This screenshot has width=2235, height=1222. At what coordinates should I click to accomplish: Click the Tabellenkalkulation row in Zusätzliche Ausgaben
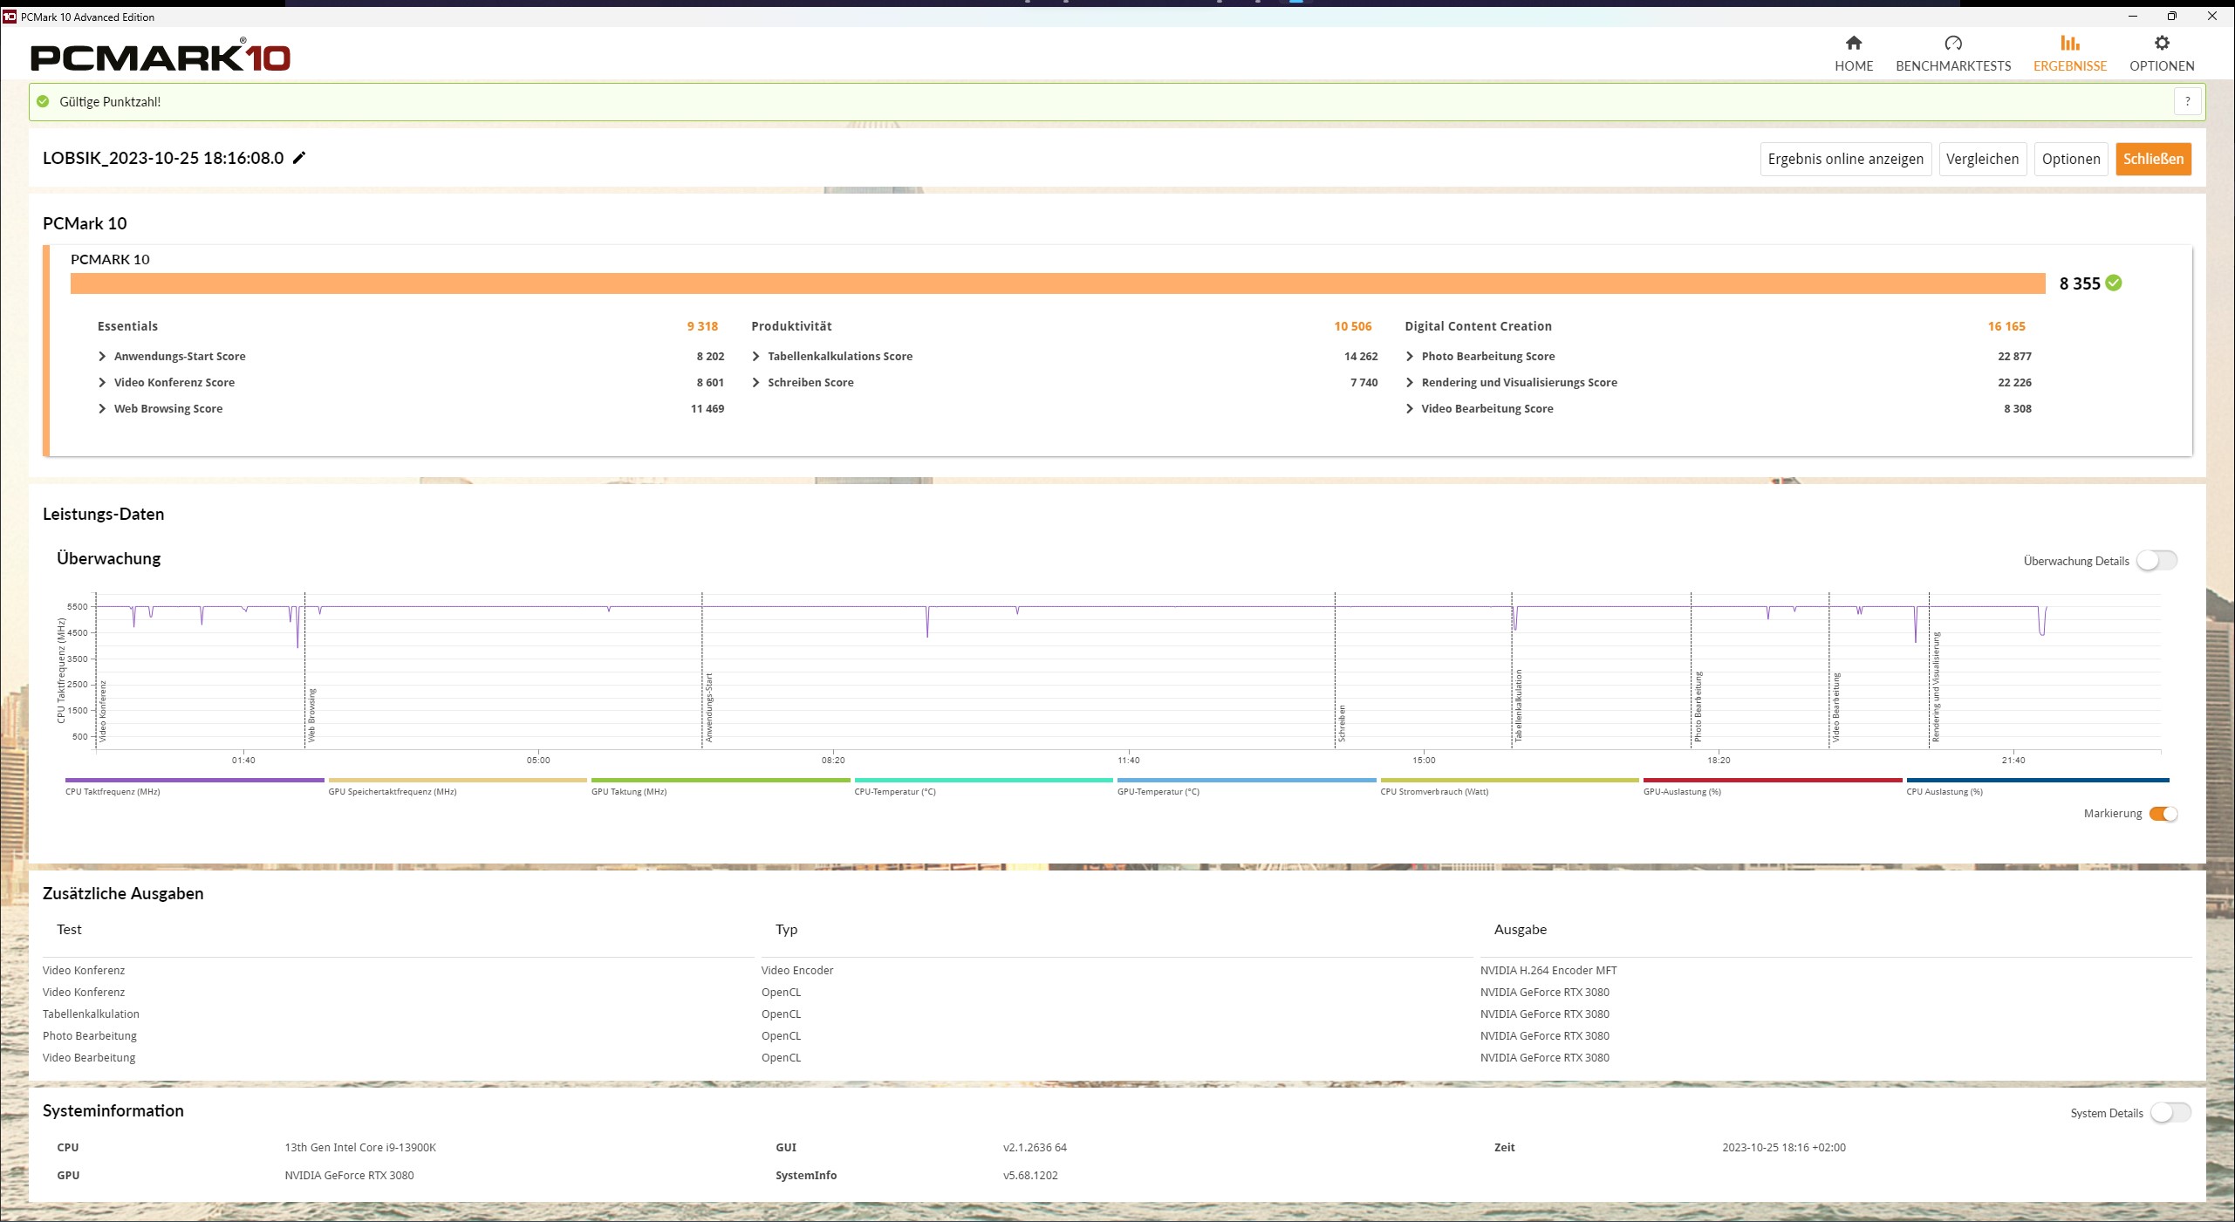1117,1014
